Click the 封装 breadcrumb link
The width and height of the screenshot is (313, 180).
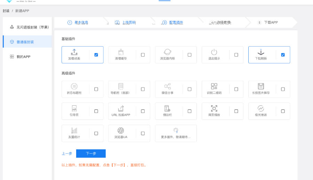point(6,11)
